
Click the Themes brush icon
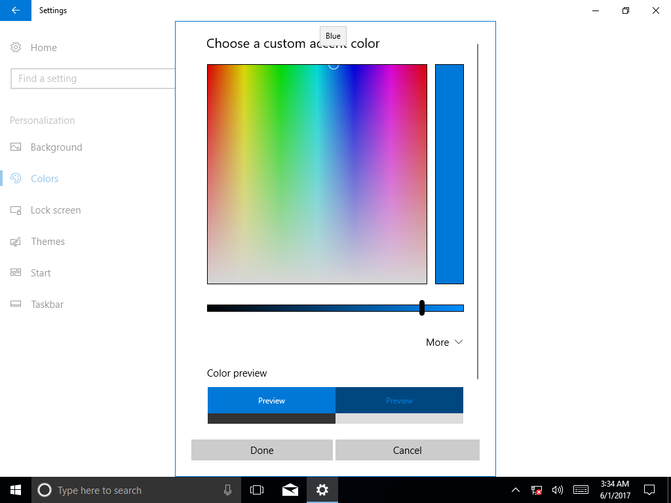(16, 242)
